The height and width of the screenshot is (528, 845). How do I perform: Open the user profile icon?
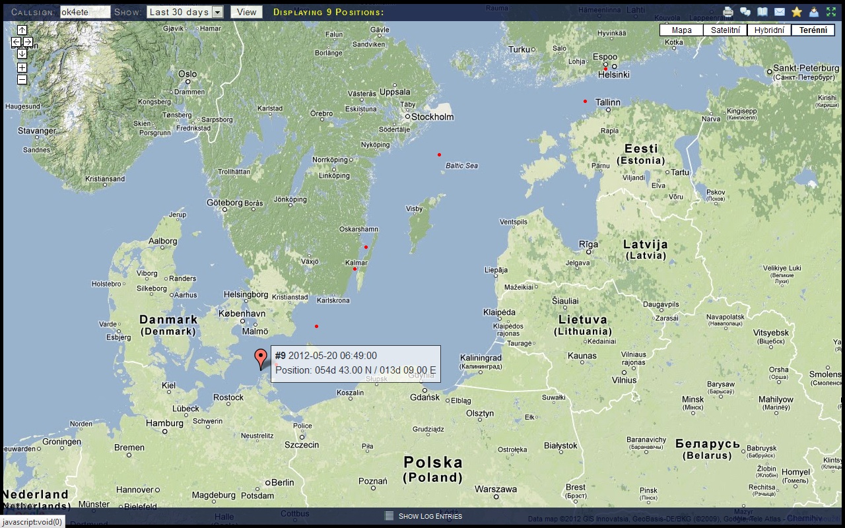[814, 12]
